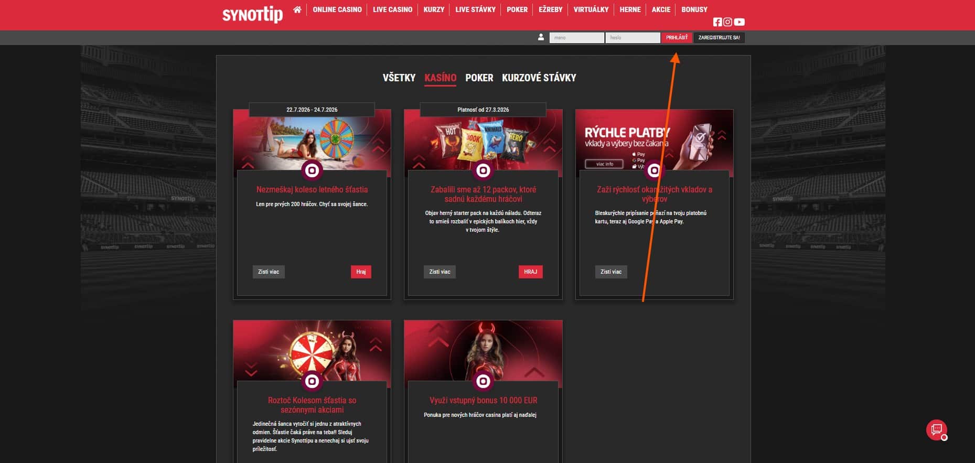Click 'Len pre prvých 200 hráčov' text
Screen dimensions: 975x463
(312, 204)
